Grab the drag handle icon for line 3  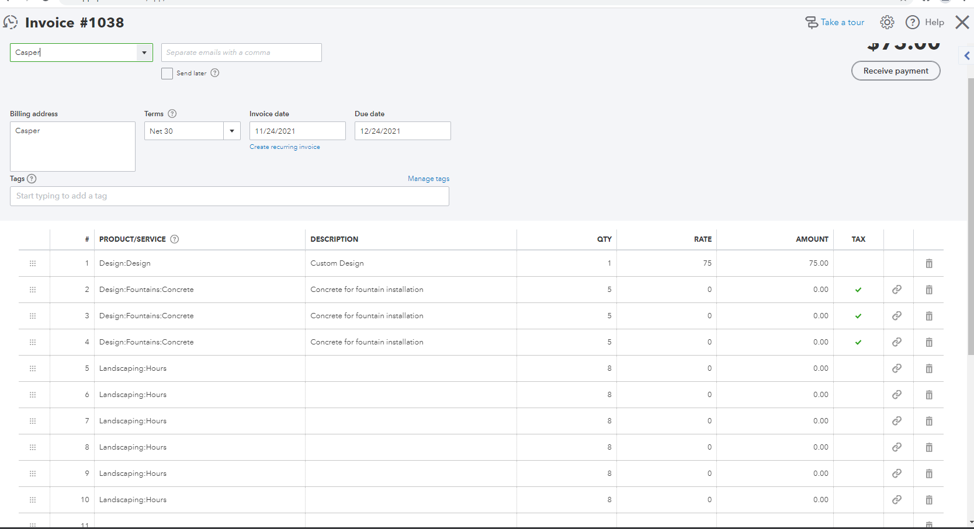click(x=33, y=316)
